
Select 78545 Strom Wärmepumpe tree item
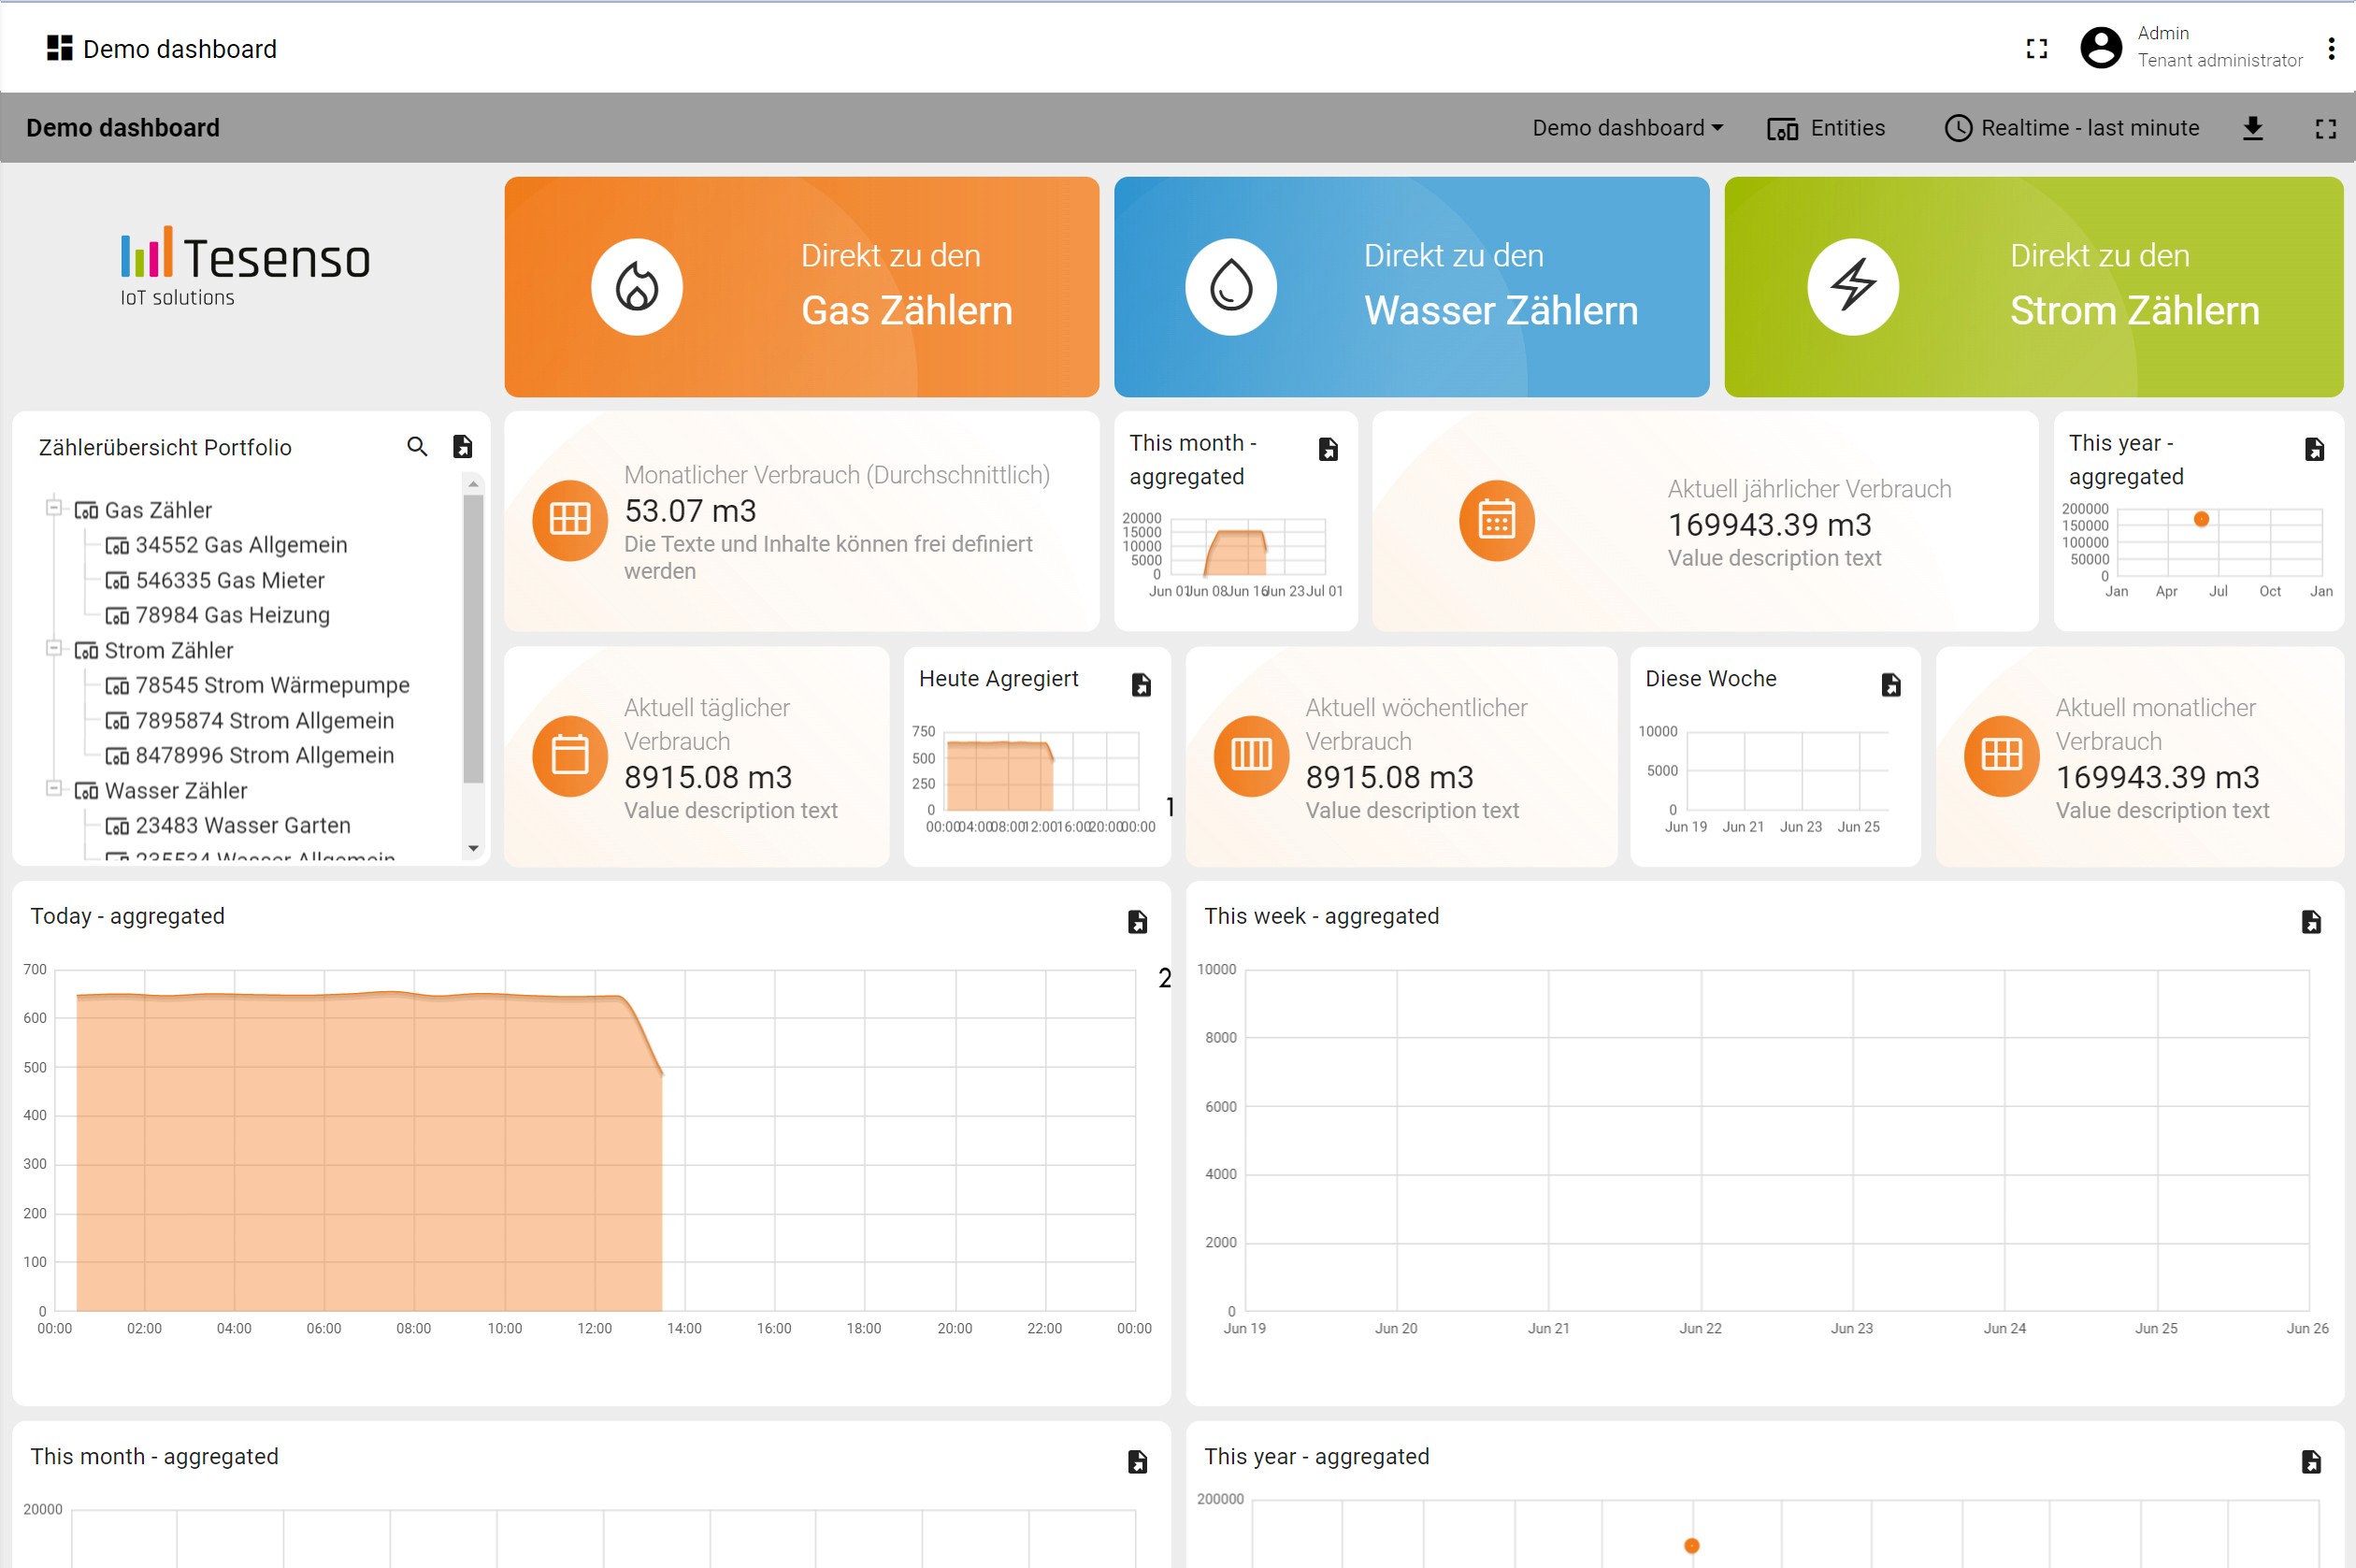coord(272,685)
